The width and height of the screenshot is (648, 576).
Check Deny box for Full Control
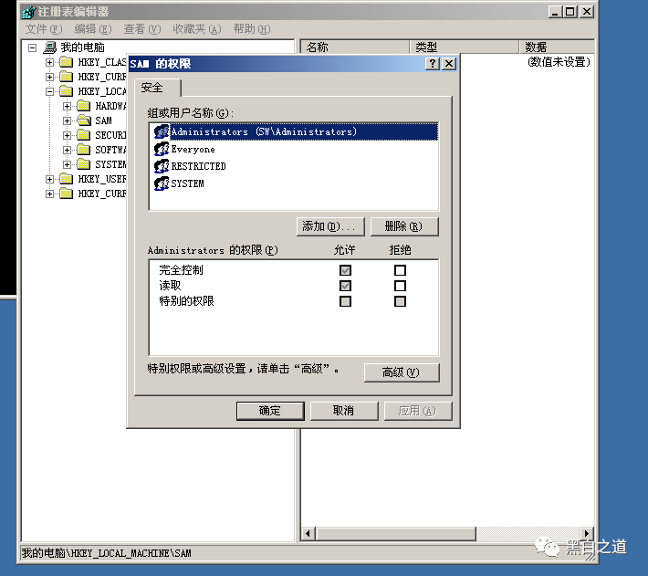tap(400, 270)
